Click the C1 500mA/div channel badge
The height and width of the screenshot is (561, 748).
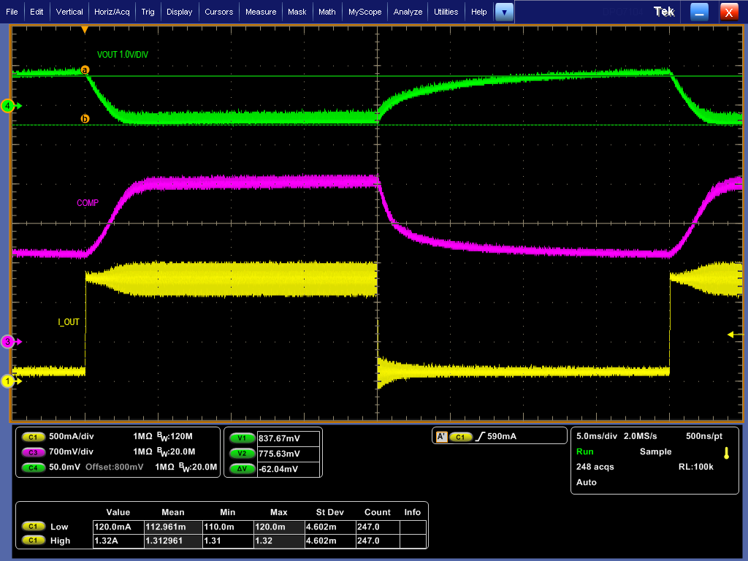pos(33,437)
